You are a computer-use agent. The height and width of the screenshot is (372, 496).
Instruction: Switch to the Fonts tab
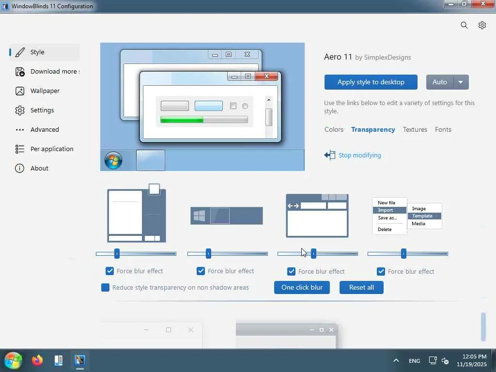point(443,130)
